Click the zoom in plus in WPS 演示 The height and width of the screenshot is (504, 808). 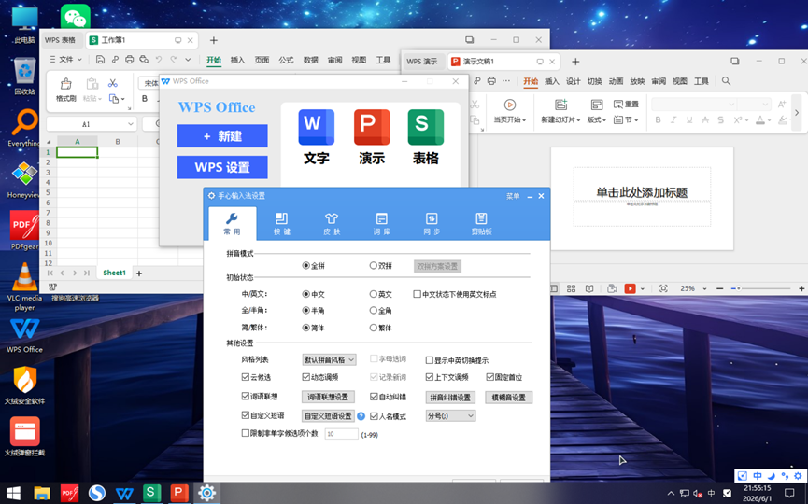[801, 288]
